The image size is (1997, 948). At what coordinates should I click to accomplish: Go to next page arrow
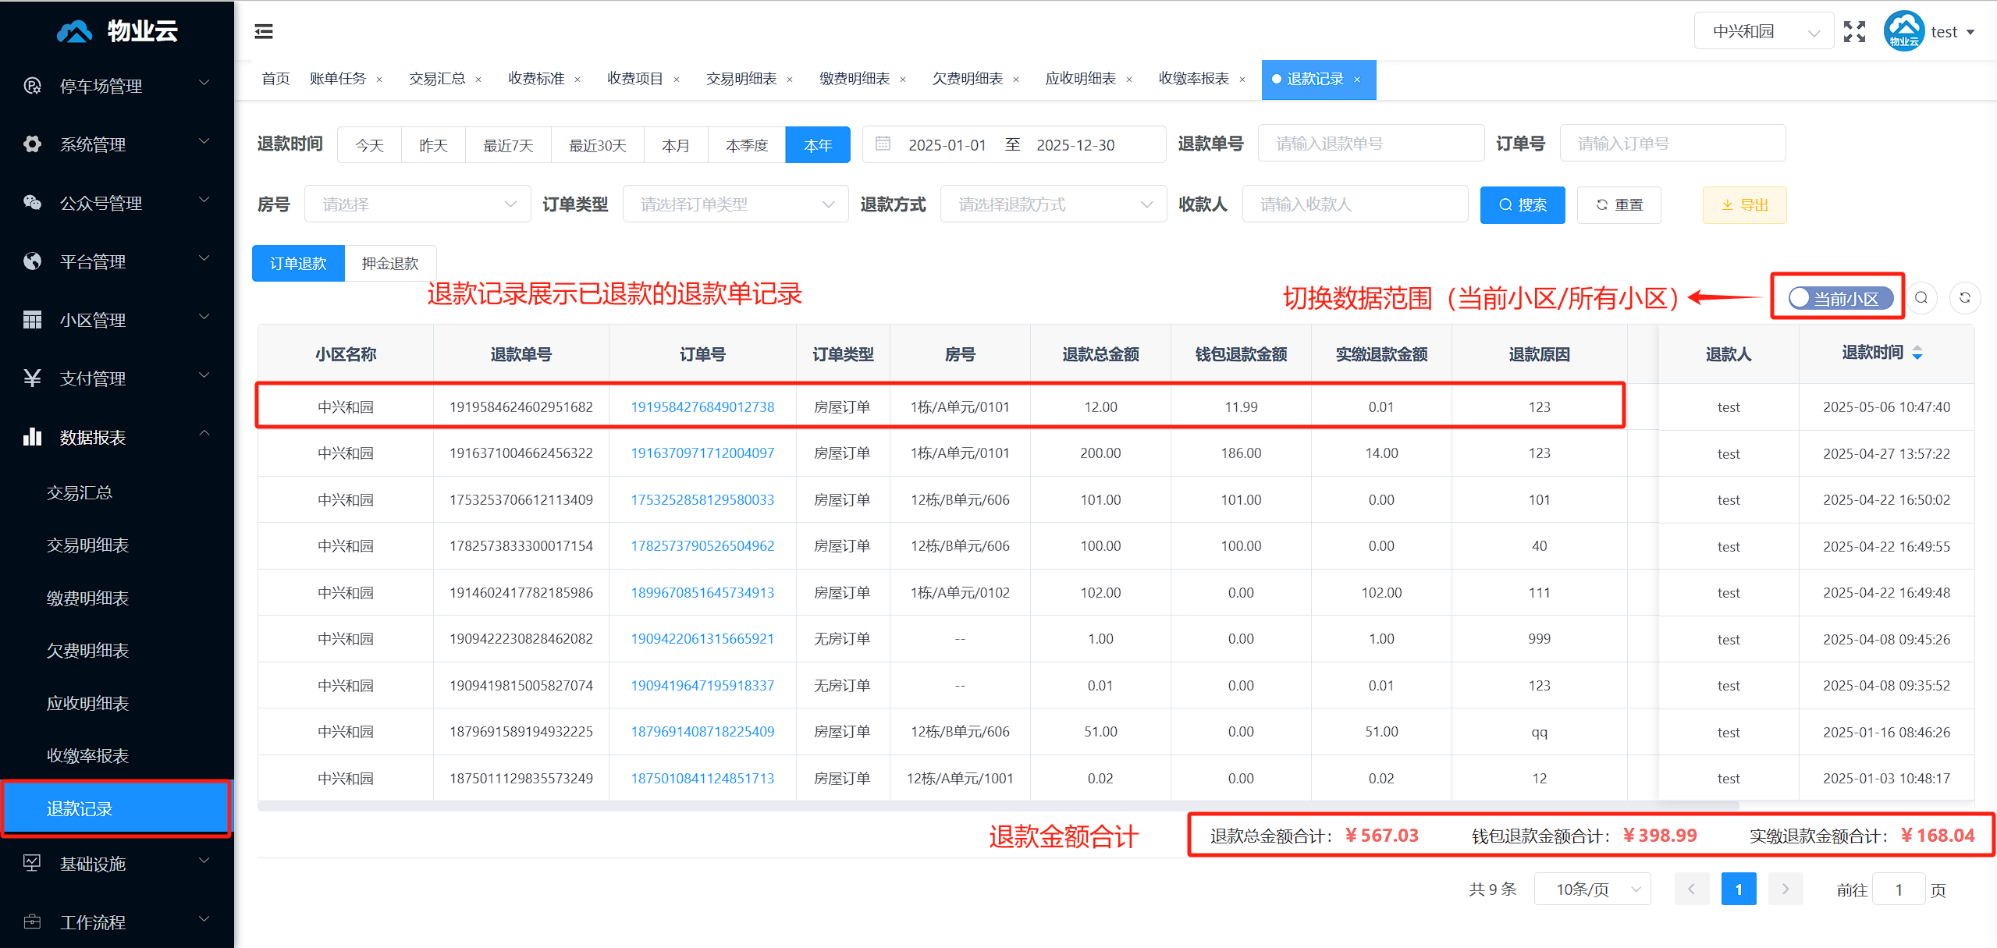(1786, 889)
